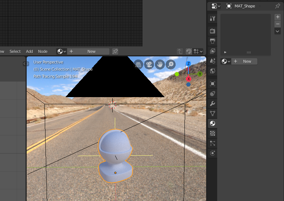Open the properties editor type dropdown
Viewport: 284px width, 201px height.
(x=216, y=6)
